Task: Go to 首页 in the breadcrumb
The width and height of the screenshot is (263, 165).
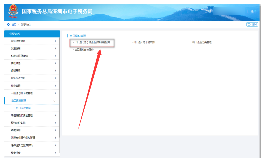Action: tap(14, 25)
